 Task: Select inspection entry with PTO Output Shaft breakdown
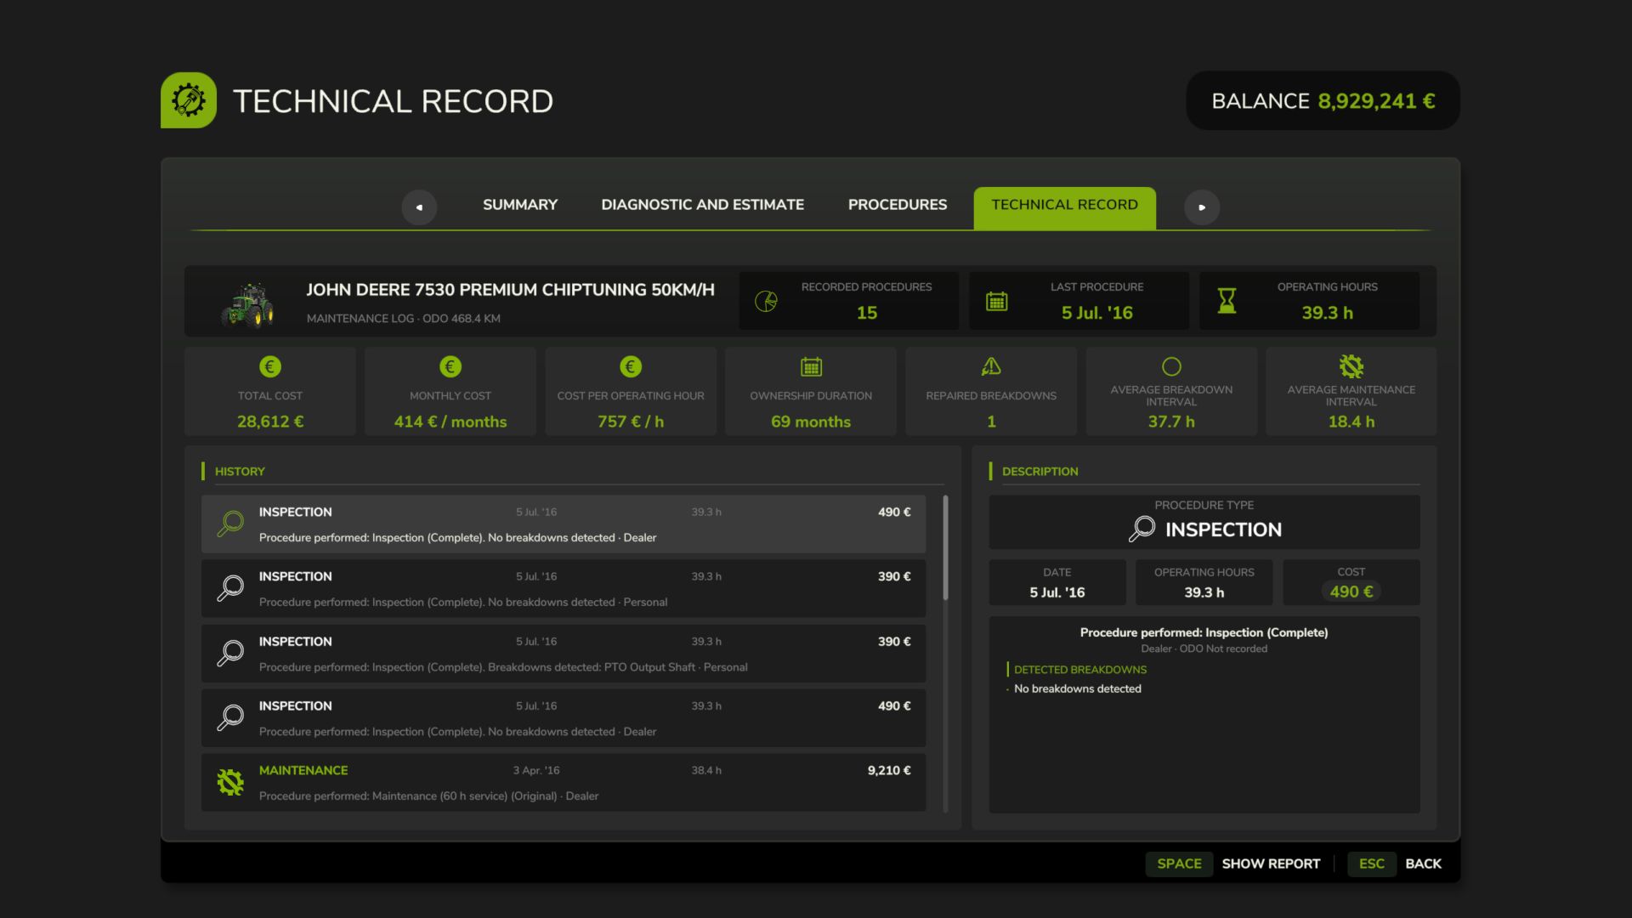(x=564, y=654)
